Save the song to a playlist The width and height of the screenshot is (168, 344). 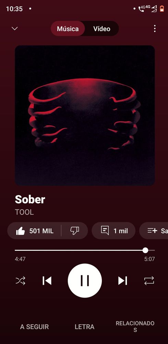coord(154,230)
